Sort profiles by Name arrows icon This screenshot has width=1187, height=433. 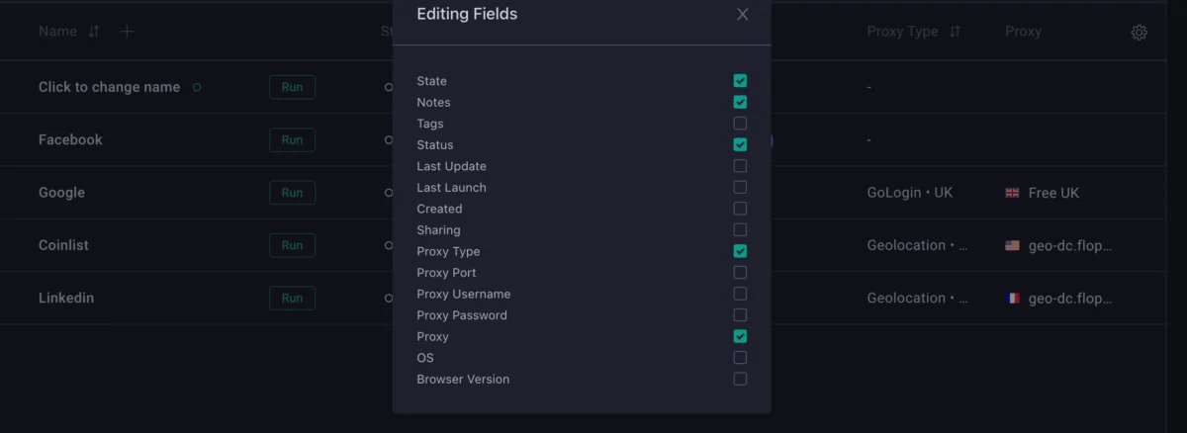[94, 32]
